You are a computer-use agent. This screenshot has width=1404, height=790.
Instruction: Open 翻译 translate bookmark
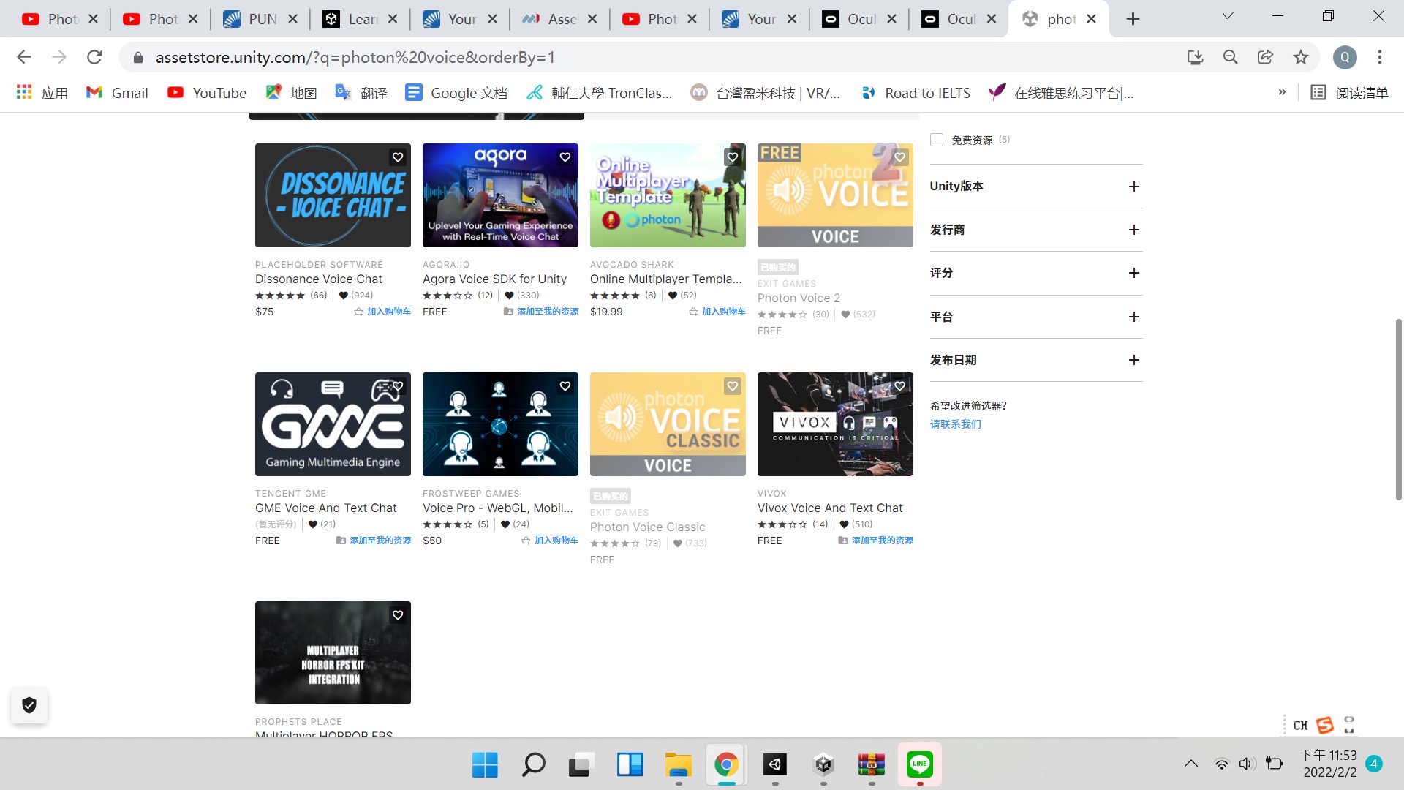tap(361, 93)
